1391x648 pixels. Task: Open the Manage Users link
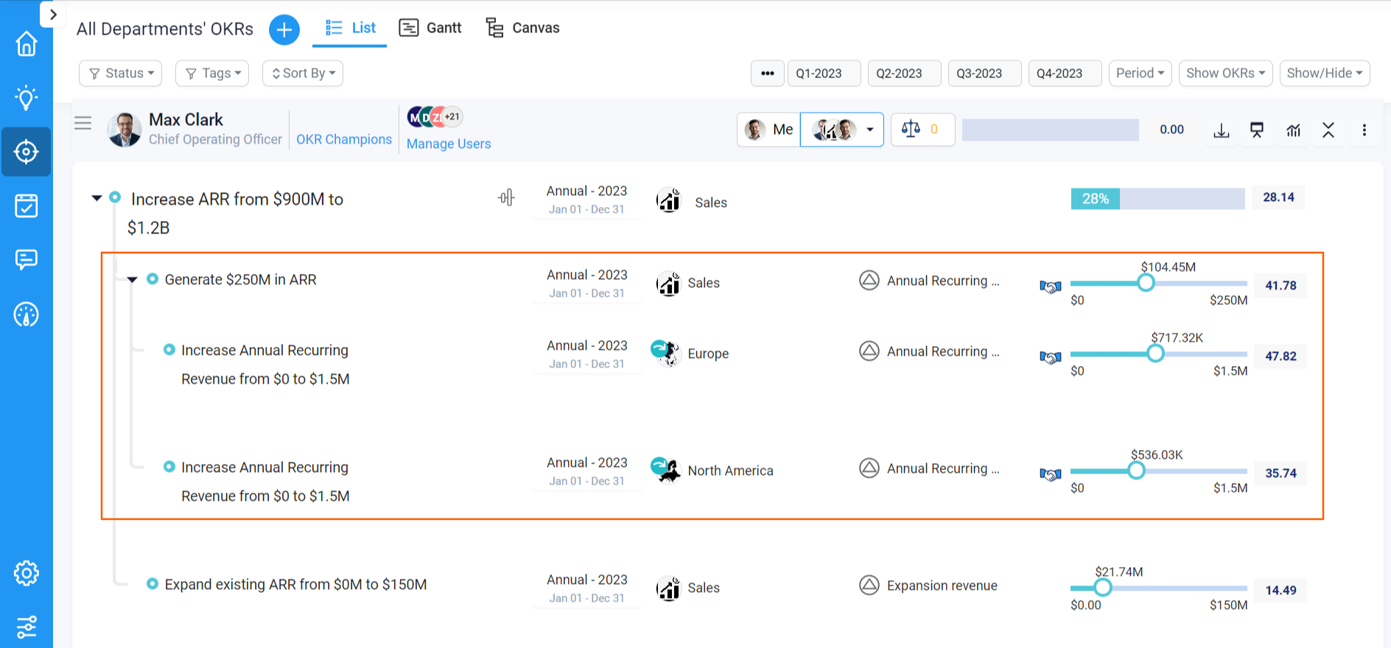tap(449, 144)
